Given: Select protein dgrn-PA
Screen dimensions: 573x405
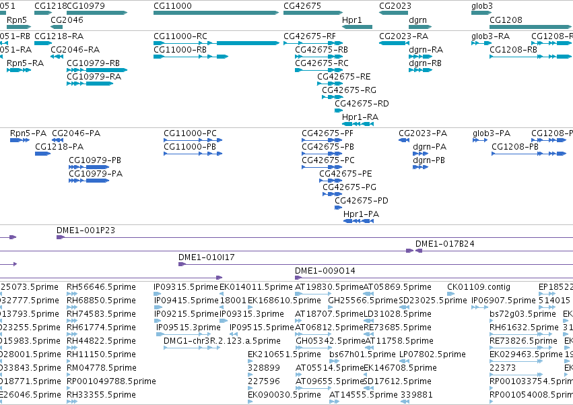Looking at the screenshot, I should click(420, 154).
